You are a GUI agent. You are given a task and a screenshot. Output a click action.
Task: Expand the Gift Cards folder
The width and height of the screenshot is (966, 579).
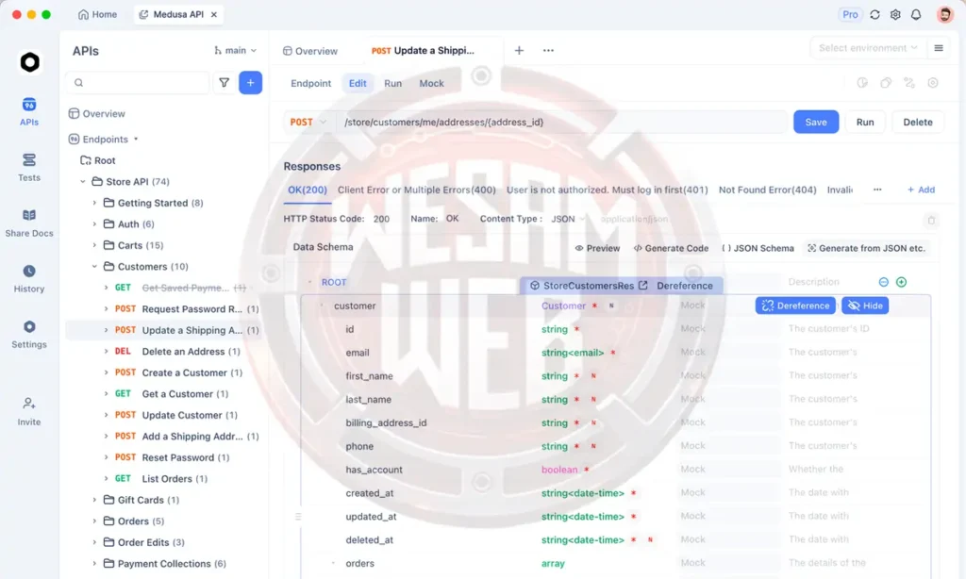coord(94,500)
